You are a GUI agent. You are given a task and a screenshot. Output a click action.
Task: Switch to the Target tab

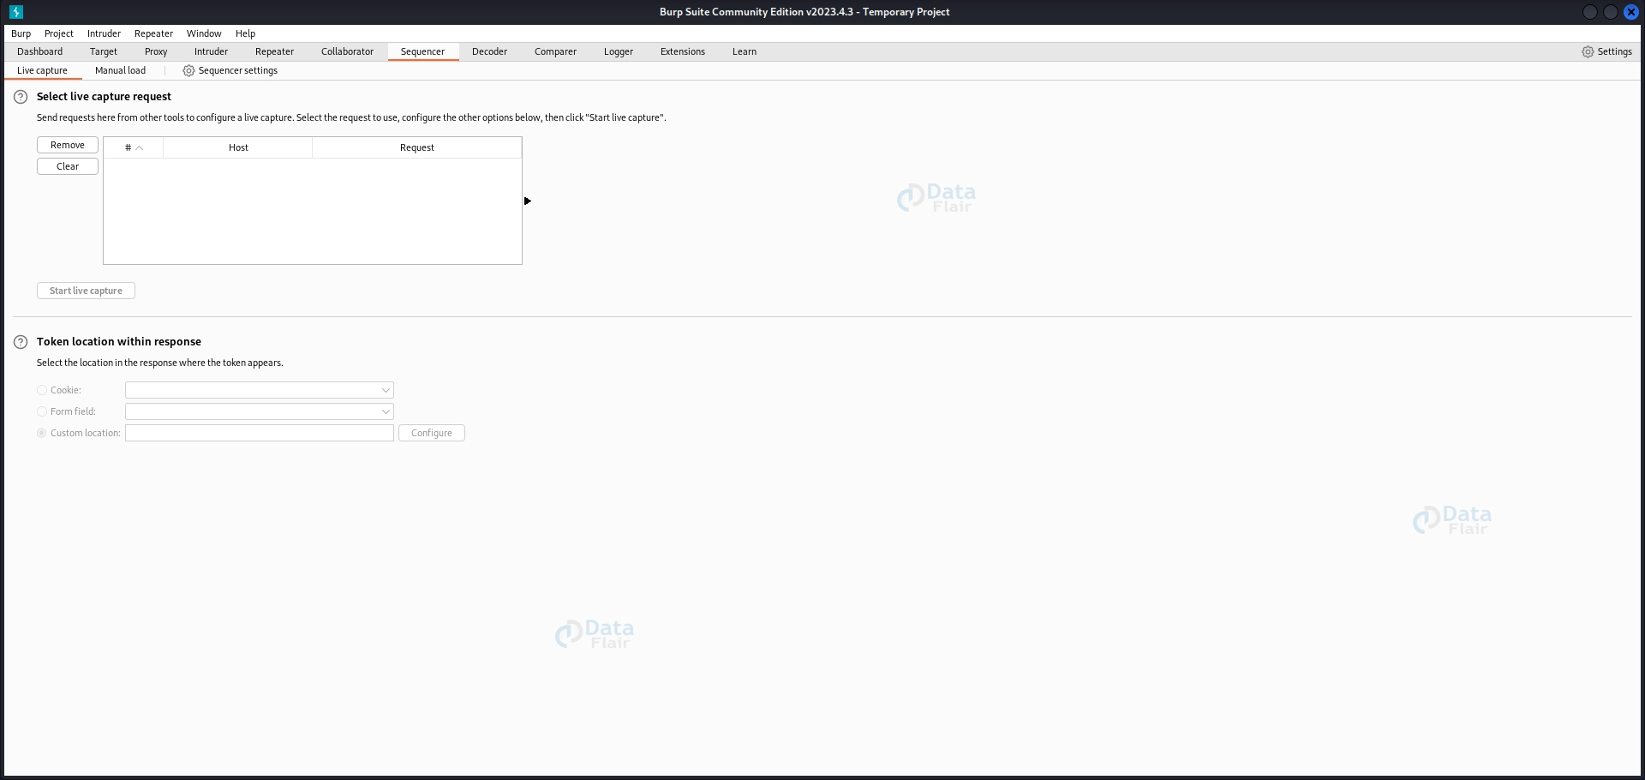(x=104, y=51)
